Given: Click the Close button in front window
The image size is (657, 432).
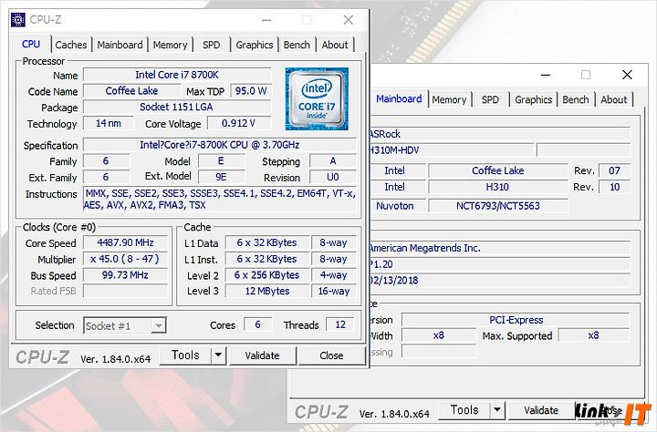Looking at the screenshot, I should coord(331,355).
